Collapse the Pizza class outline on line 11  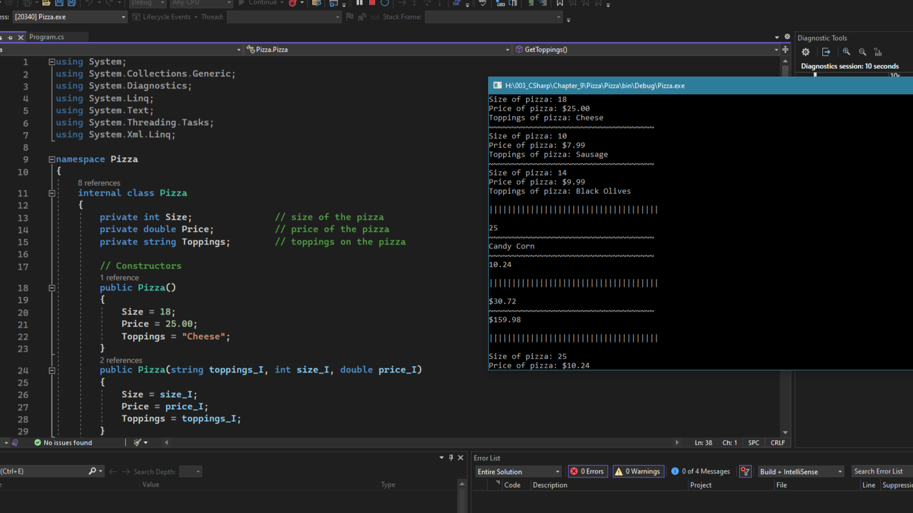(52, 193)
